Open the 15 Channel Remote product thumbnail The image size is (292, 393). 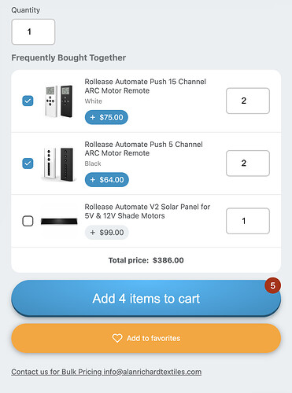59,101
